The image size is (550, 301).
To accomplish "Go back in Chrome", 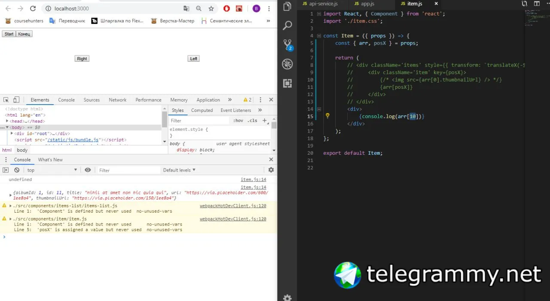I will point(8,9).
